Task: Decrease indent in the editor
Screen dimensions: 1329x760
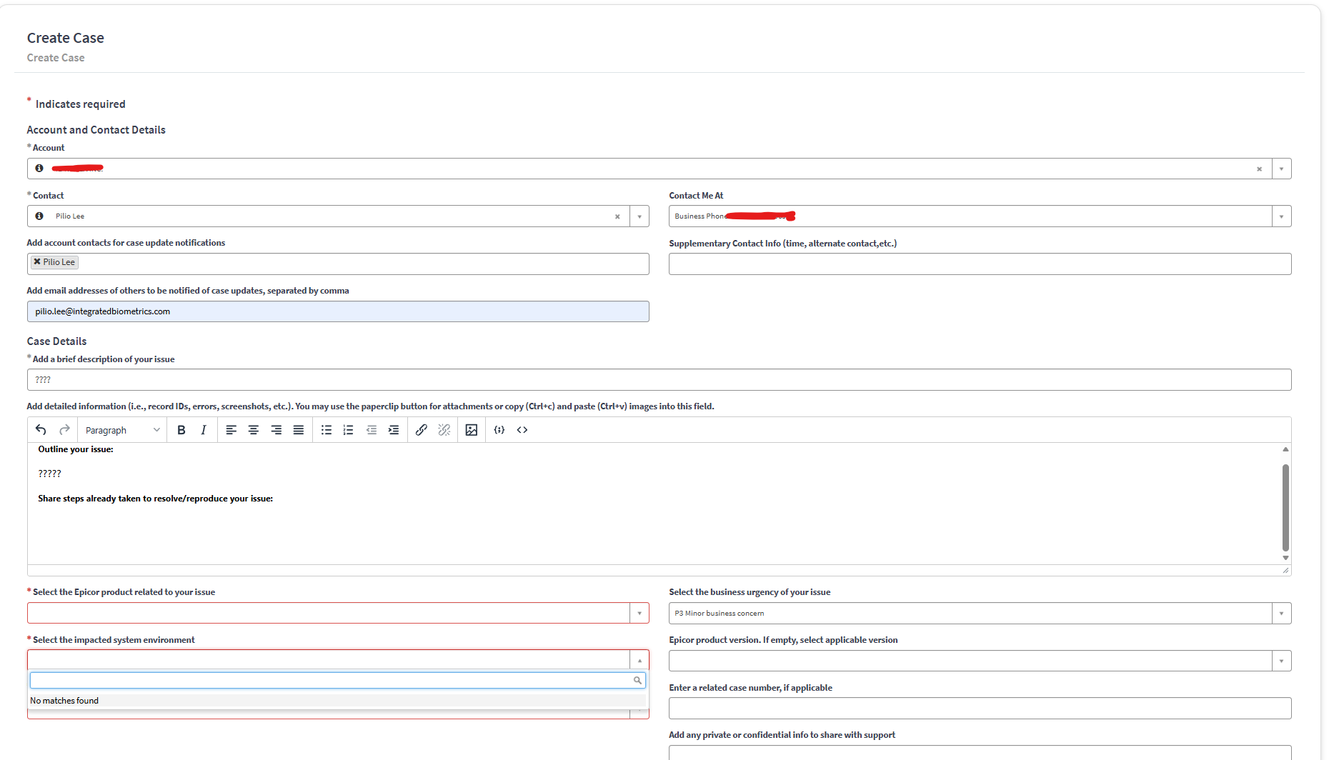Action: 372,430
